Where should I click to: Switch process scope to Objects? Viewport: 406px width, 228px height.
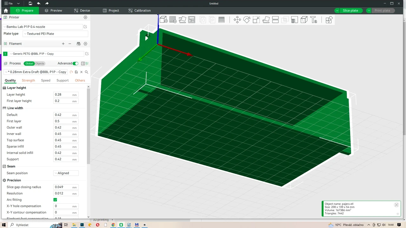pyautogui.click(x=40, y=63)
